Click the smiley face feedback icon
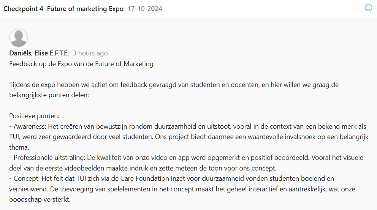377x210 pixels. (x=368, y=8)
